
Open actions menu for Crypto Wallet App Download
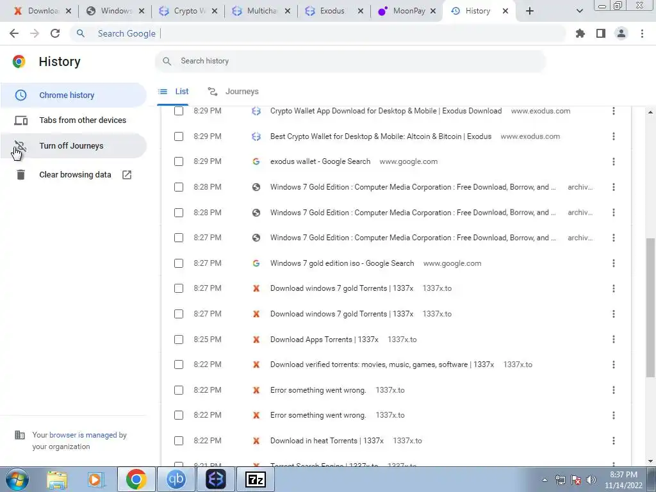tap(613, 111)
